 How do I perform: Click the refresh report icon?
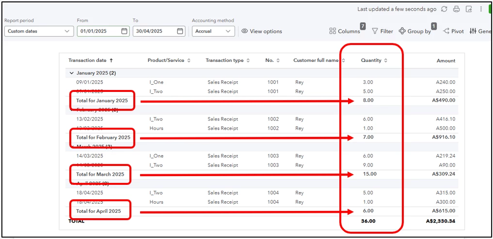click(x=444, y=9)
